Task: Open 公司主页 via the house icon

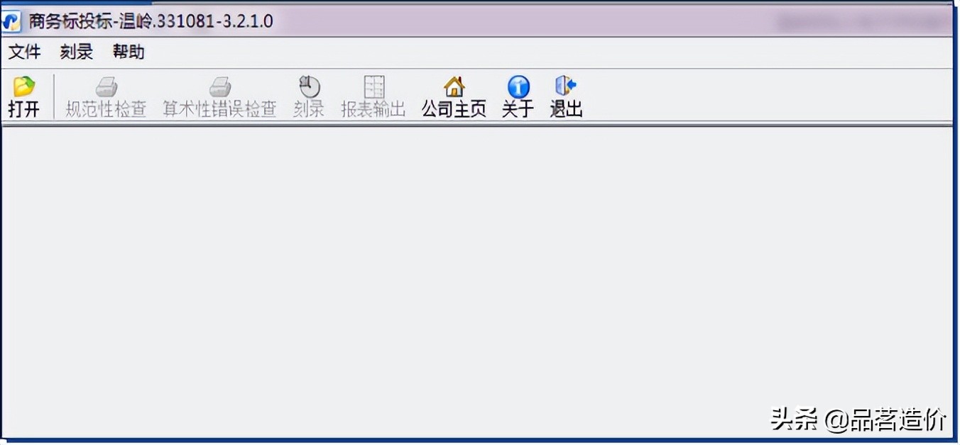Action: pyautogui.click(x=454, y=86)
